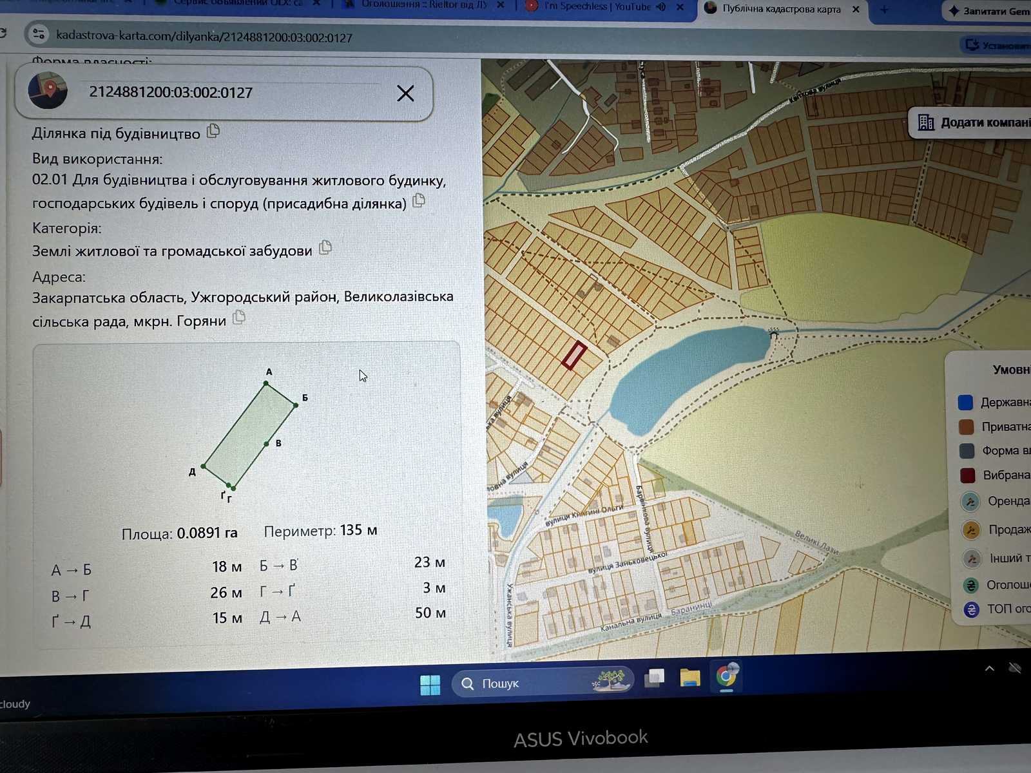Open Task View from the taskbar

click(655, 678)
